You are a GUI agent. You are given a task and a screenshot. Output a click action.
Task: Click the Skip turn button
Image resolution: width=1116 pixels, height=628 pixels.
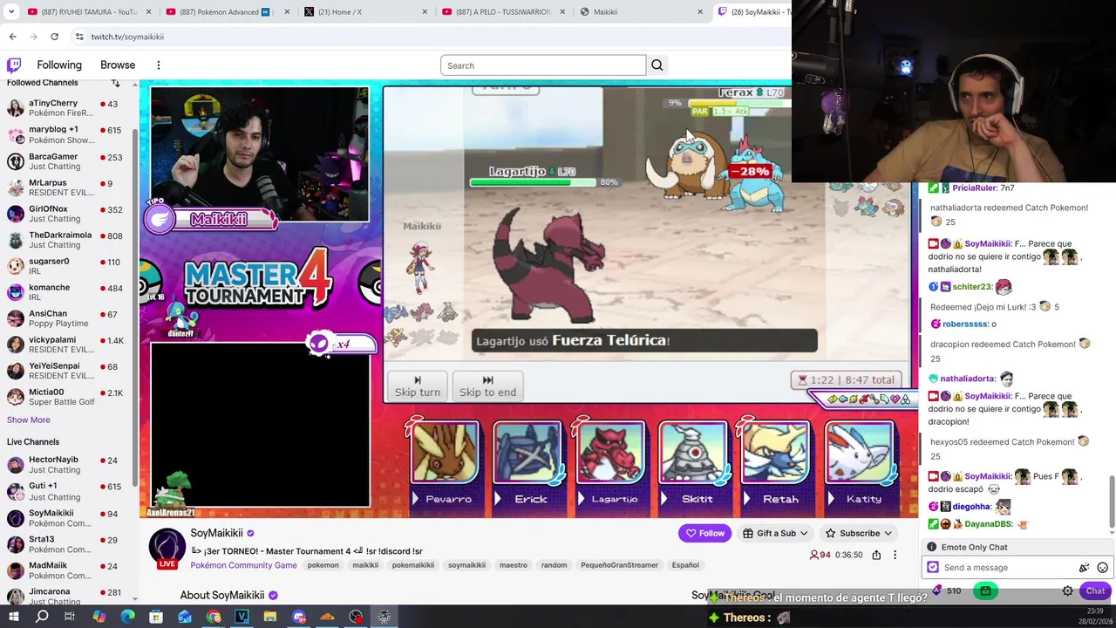pyautogui.click(x=418, y=386)
